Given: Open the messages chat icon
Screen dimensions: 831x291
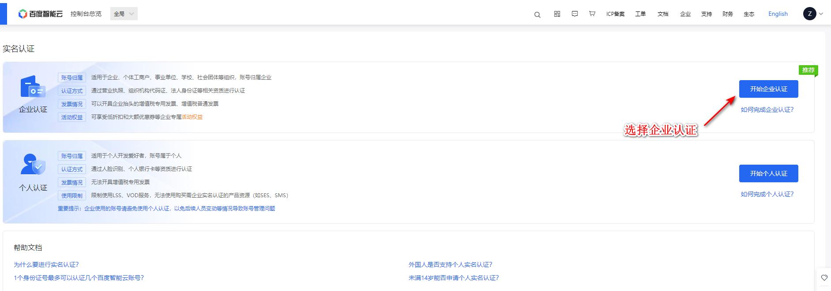Looking at the screenshot, I should coord(575,14).
